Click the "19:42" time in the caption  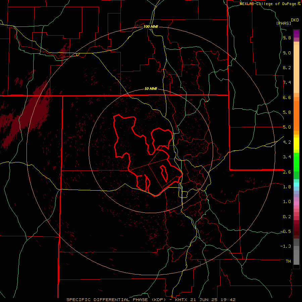(x=228, y=300)
